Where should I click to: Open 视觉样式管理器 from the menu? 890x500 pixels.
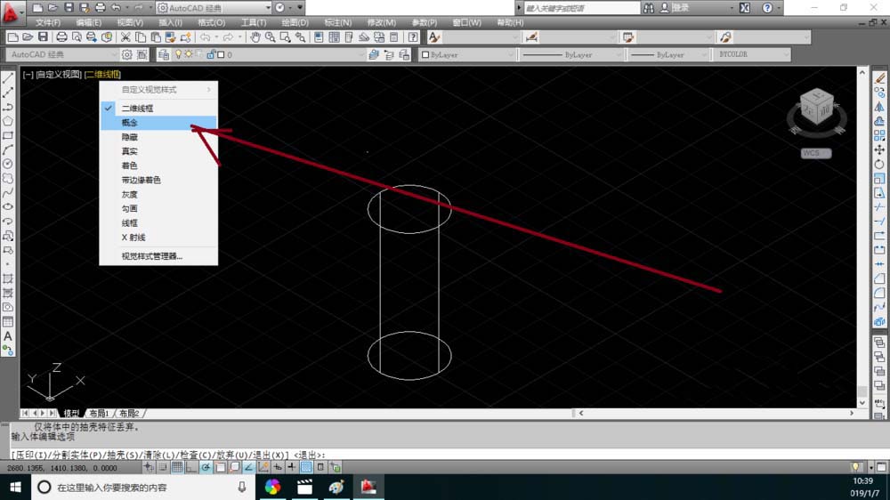(158, 256)
